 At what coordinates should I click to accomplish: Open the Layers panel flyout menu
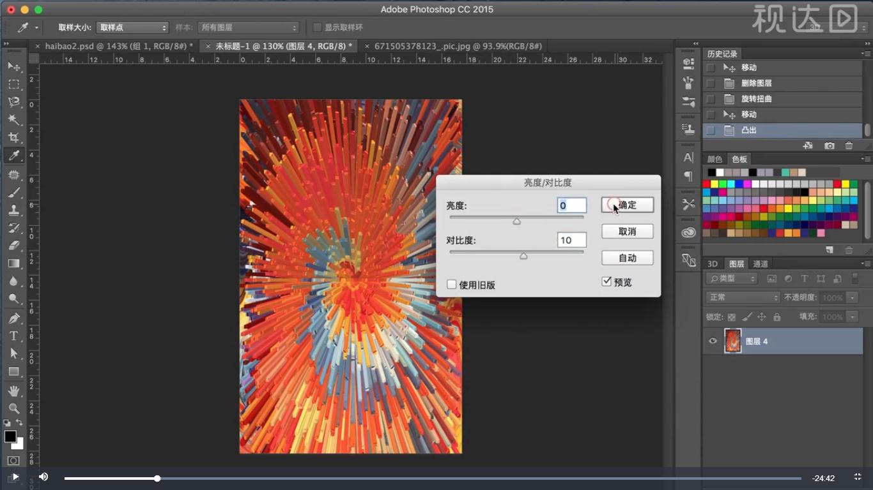coord(865,264)
